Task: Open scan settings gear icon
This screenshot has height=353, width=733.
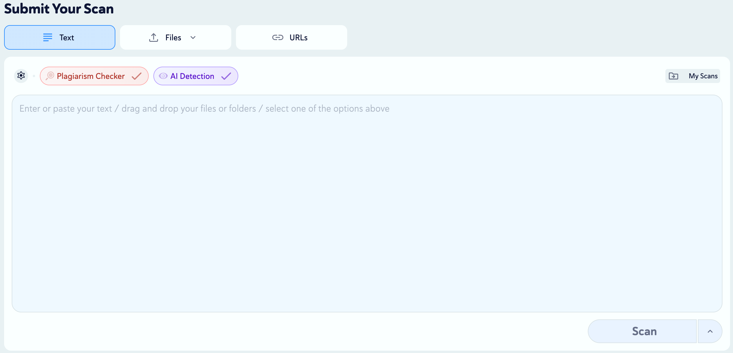Action: click(x=21, y=76)
